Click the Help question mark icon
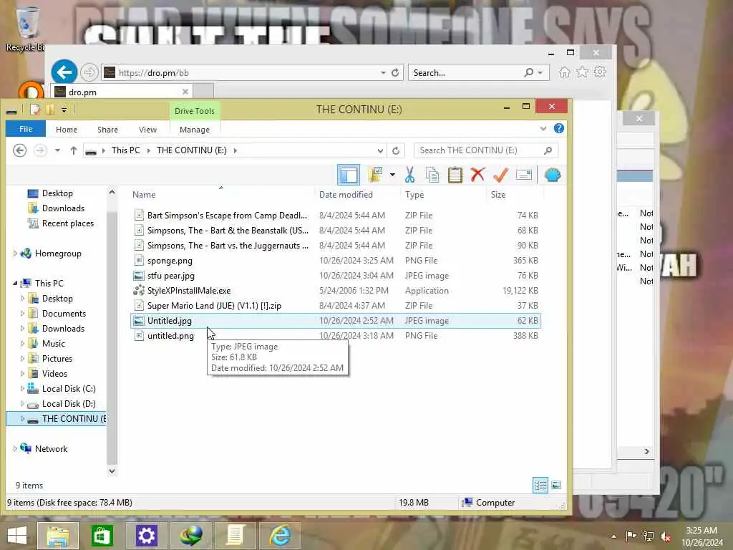 coord(558,129)
